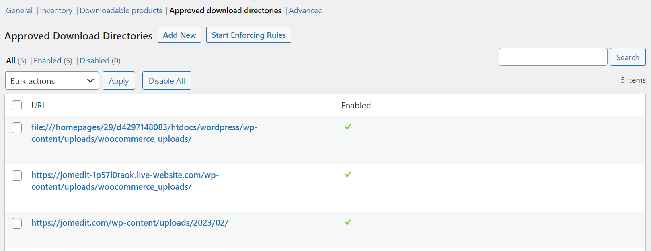Image resolution: width=651 pixels, height=251 pixels.
Task: Click the Search button
Action: pyautogui.click(x=628, y=57)
